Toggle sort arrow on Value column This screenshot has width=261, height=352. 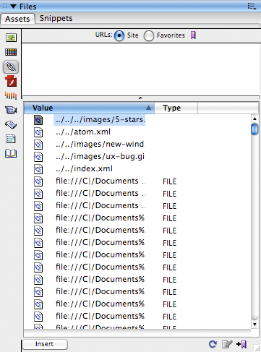click(149, 108)
